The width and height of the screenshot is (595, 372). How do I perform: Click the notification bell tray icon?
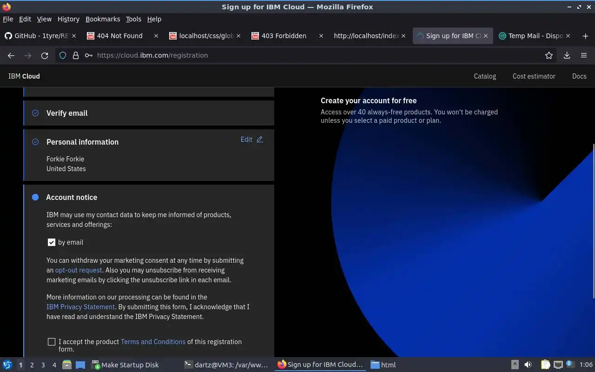point(571,365)
